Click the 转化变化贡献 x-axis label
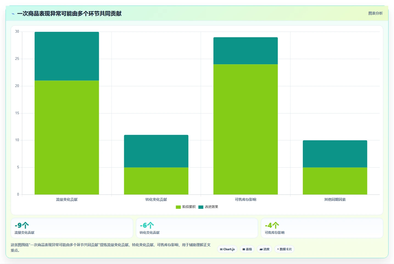Image resolution: width=394 pixels, height=264 pixels. (156, 199)
